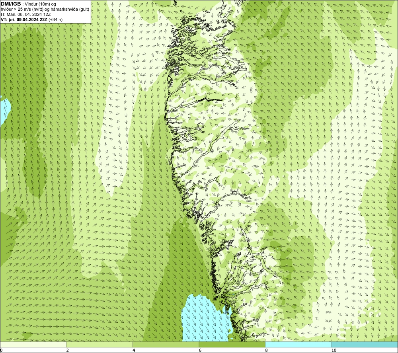Click the "DMI/IGB" title text

(x=11, y=4)
